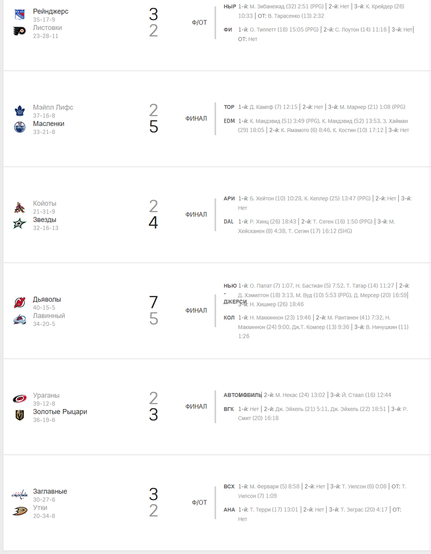The image size is (431, 554).
Task: Click the Dallas Stars logo
Action: (x=19, y=223)
